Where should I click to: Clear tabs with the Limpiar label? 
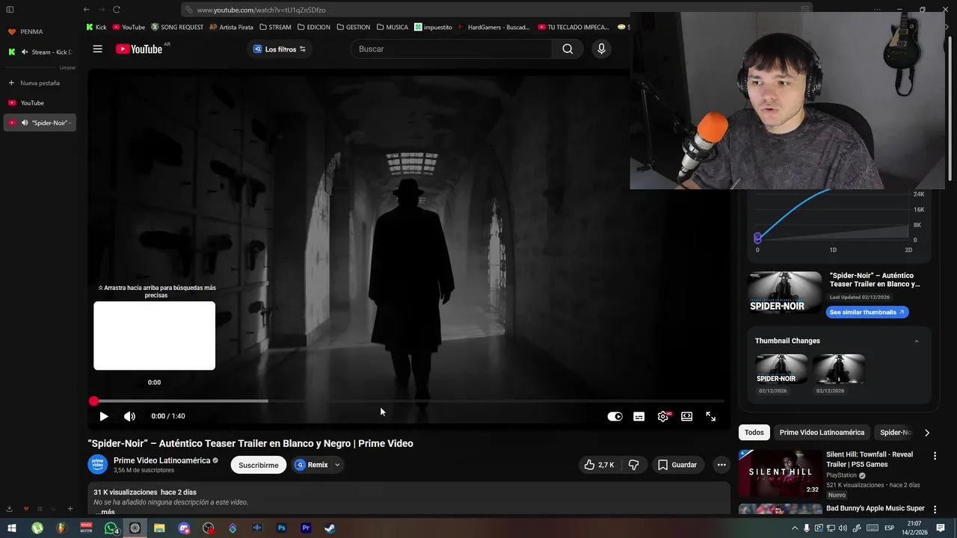click(x=67, y=67)
